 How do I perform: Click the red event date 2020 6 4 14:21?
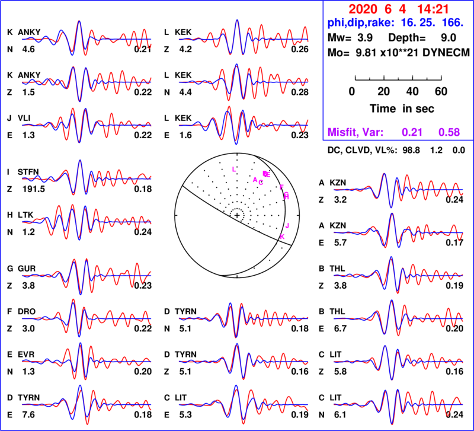click(399, 9)
